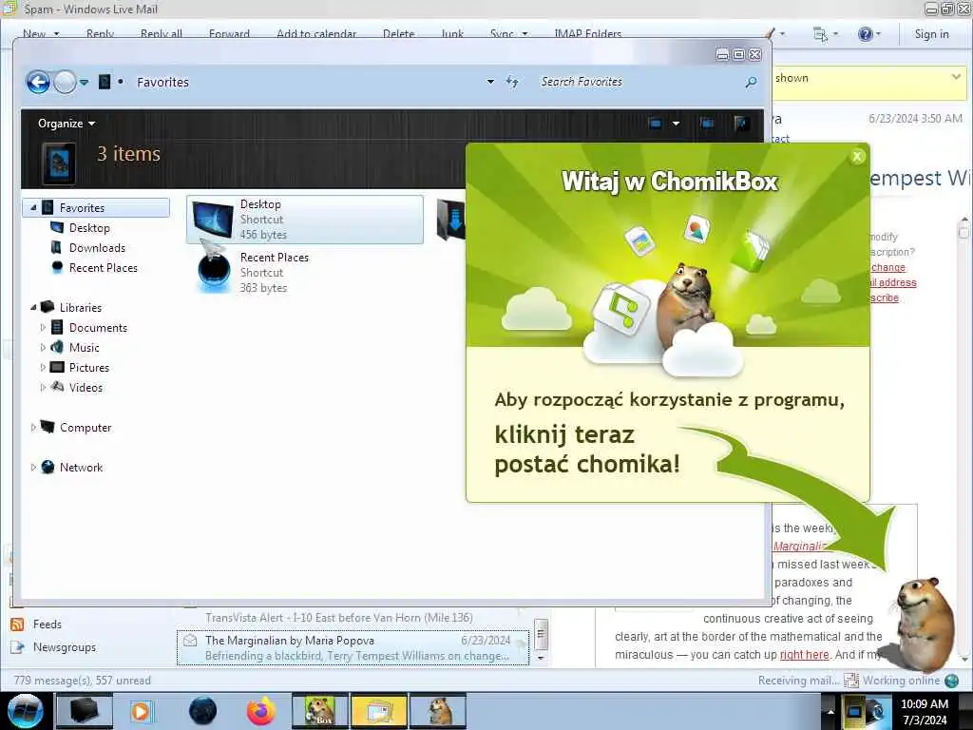The width and height of the screenshot is (973, 730).
Task: Click the change view icon in the Explorer toolbar
Action: tap(656, 123)
